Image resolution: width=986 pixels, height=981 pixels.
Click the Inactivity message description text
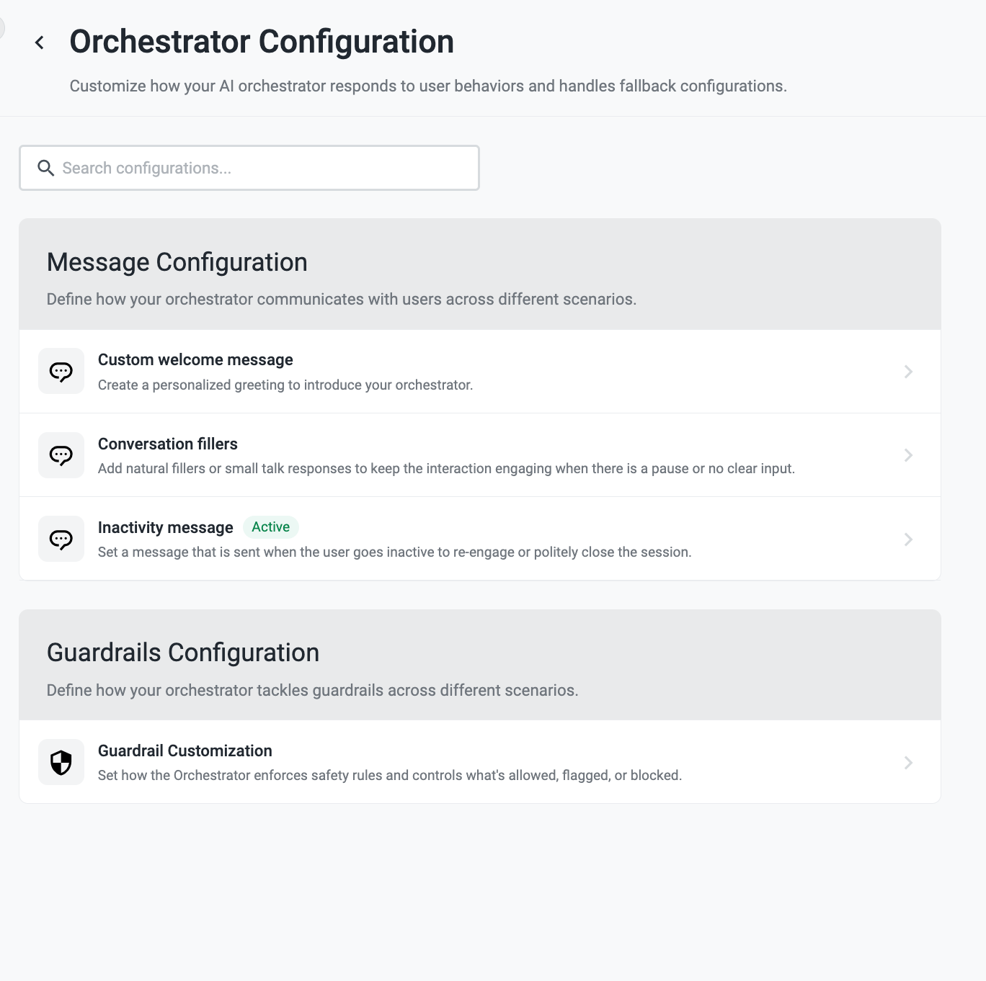(x=395, y=552)
